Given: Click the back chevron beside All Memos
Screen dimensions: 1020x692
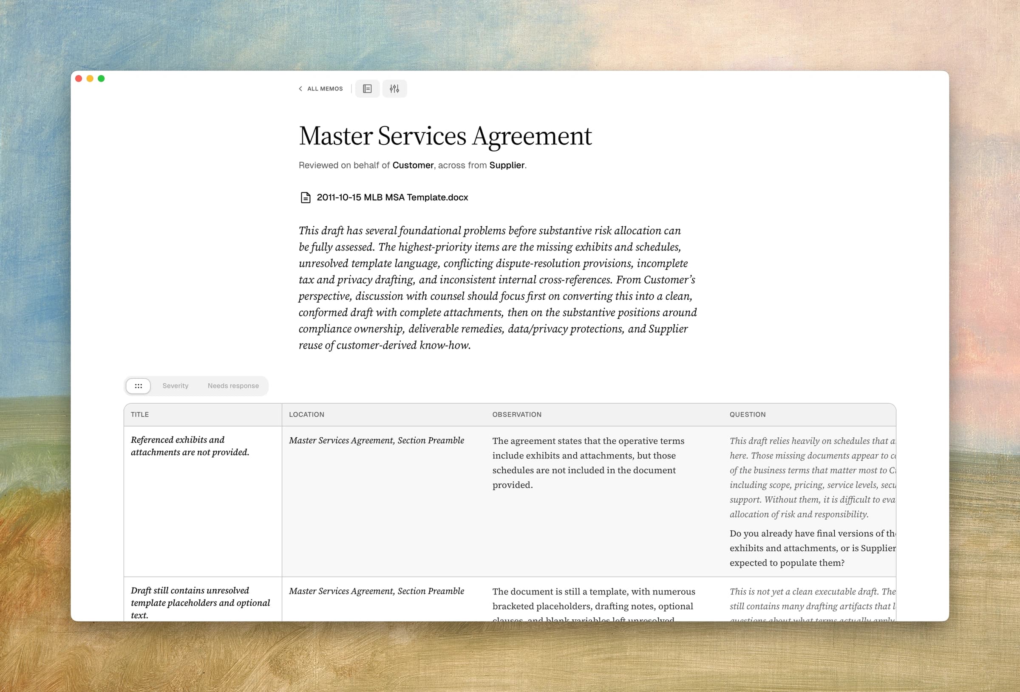Looking at the screenshot, I should (300, 89).
